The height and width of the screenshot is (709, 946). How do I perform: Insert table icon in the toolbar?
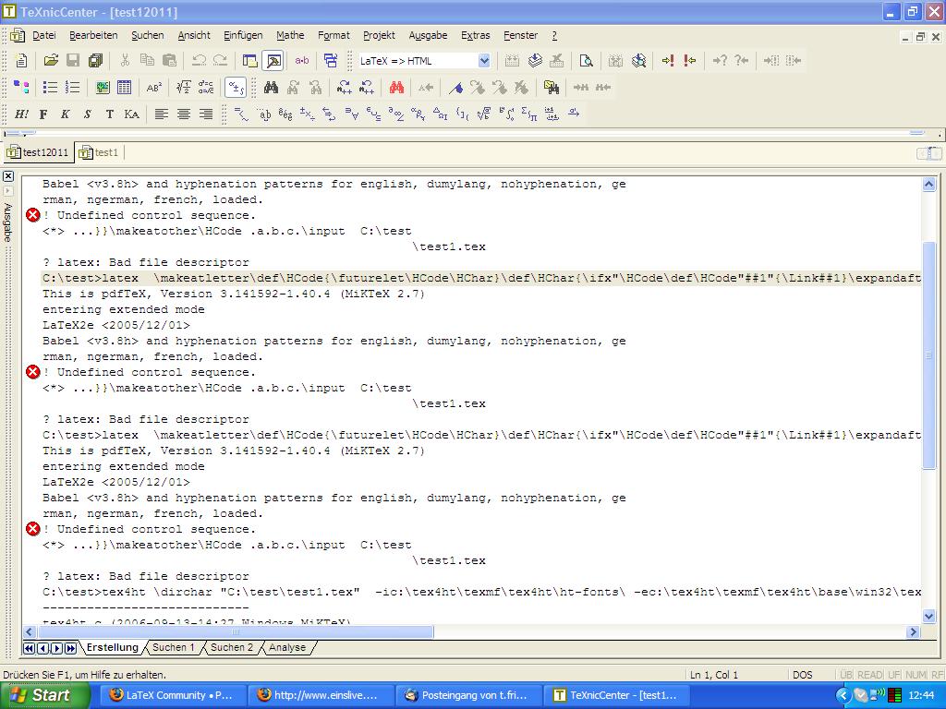125,88
